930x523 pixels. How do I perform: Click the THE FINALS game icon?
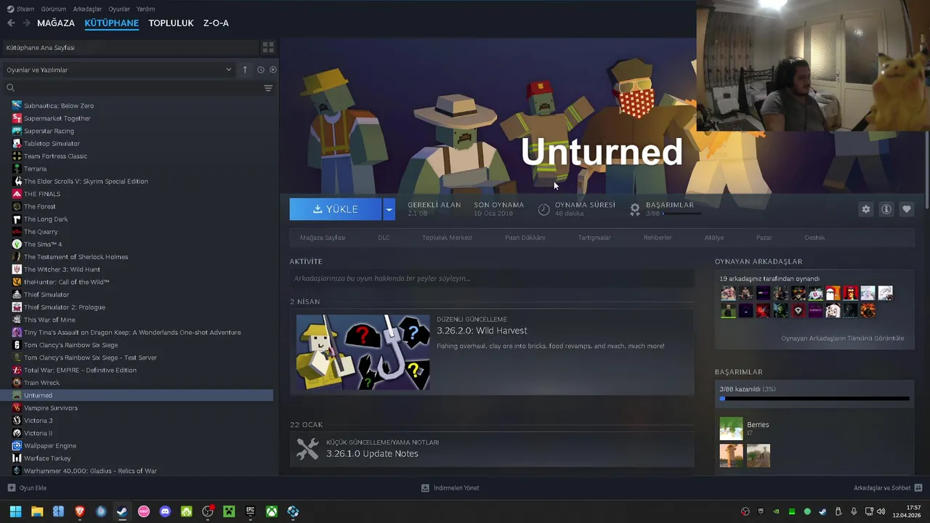tap(17, 194)
